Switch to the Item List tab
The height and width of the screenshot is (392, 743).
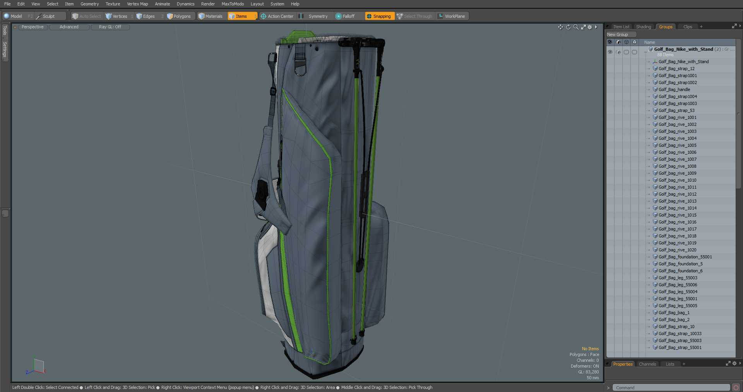point(621,27)
